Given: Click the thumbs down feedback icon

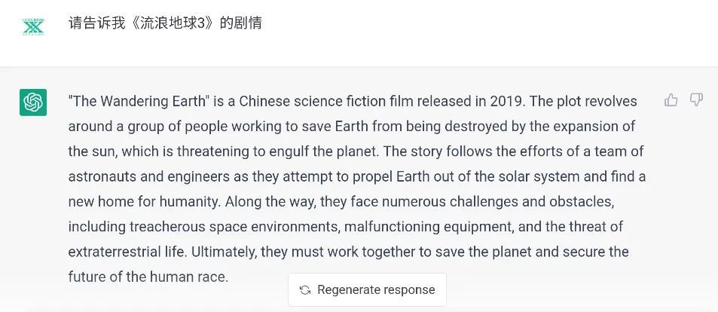Looking at the screenshot, I should (x=696, y=100).
